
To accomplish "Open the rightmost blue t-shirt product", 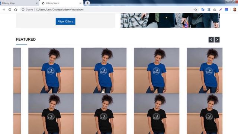I will tap(205, 70).
